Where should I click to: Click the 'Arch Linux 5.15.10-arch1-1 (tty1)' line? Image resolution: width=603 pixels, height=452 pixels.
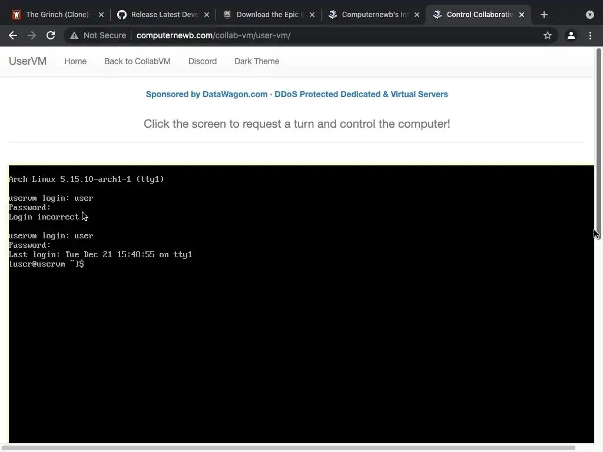pyautogui.click(x=87, y=179)
